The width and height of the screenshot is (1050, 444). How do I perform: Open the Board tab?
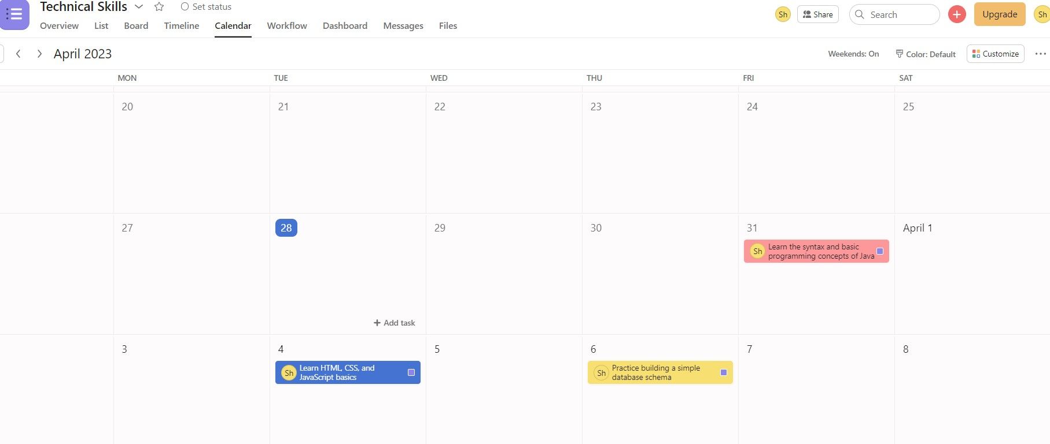(136, 25)
